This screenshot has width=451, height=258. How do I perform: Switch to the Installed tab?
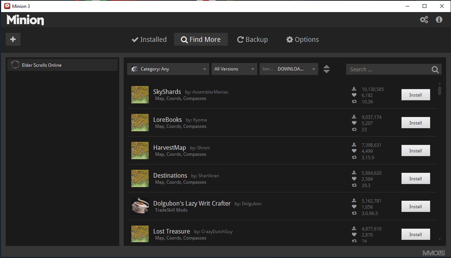click(x=149, y=39)
